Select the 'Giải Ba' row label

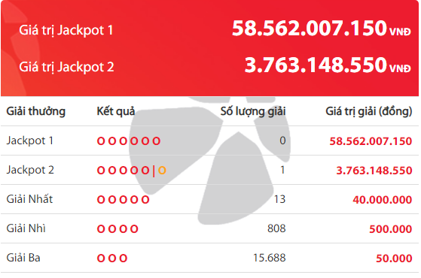(23, 258)
